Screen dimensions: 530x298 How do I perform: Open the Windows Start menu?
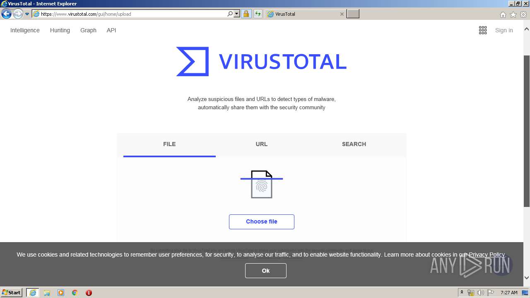tap(12, 293)
